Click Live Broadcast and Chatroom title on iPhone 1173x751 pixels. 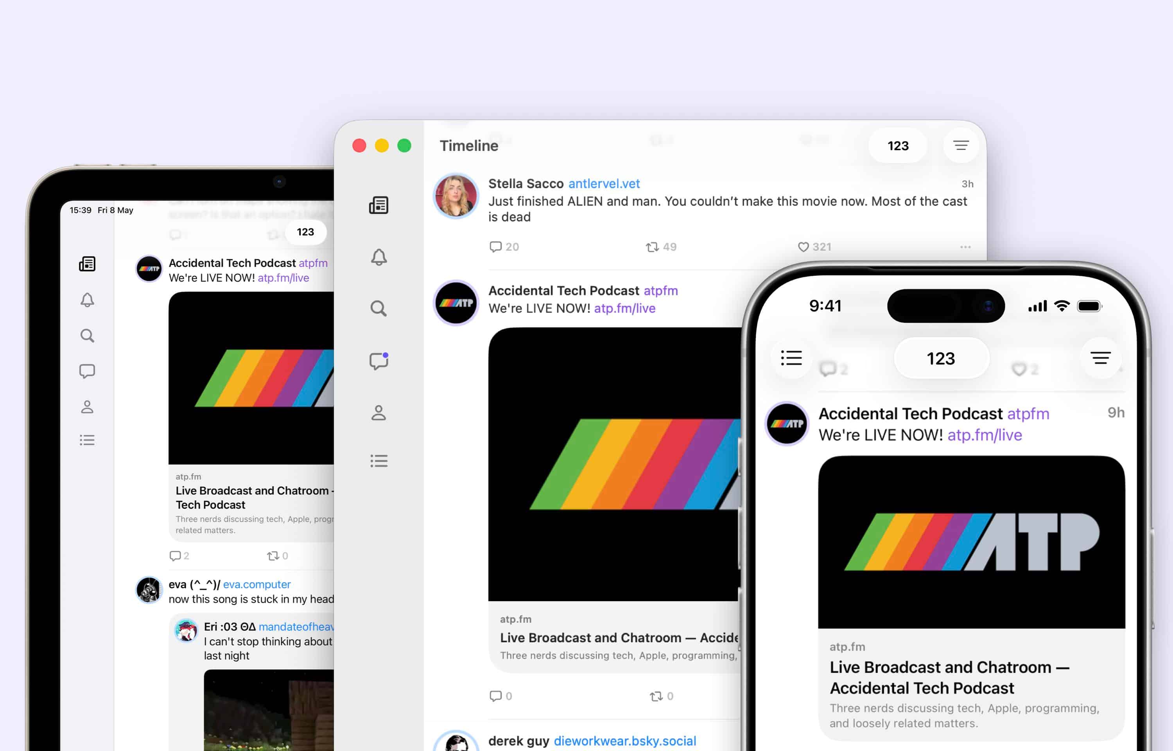click(x=949, y=677)
